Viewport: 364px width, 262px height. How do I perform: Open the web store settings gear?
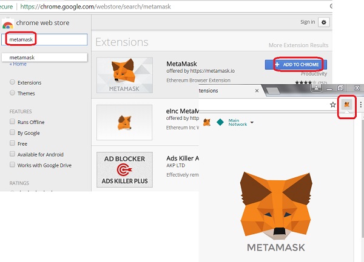(x=323, y=22)
